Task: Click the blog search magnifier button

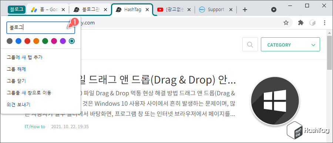Action: 250,44
